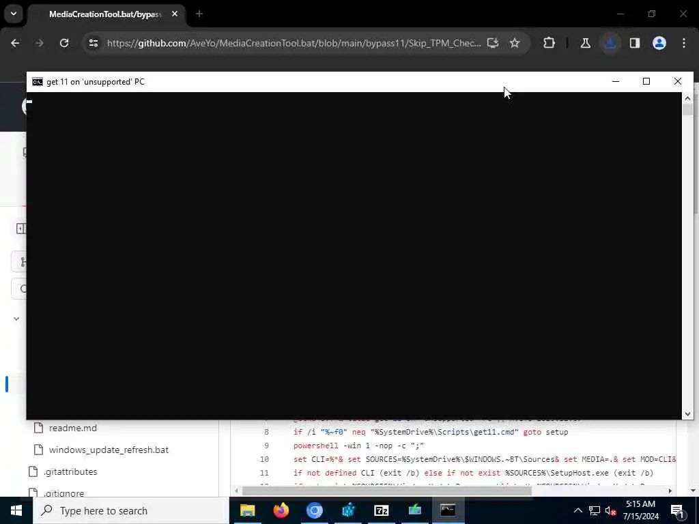Click code line number 10

(264, 459)
